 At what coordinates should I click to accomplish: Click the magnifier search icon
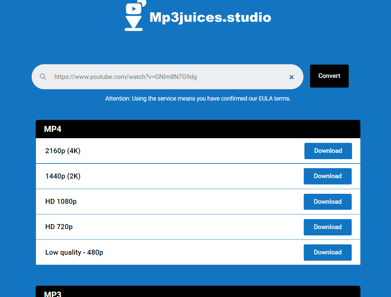43,77
